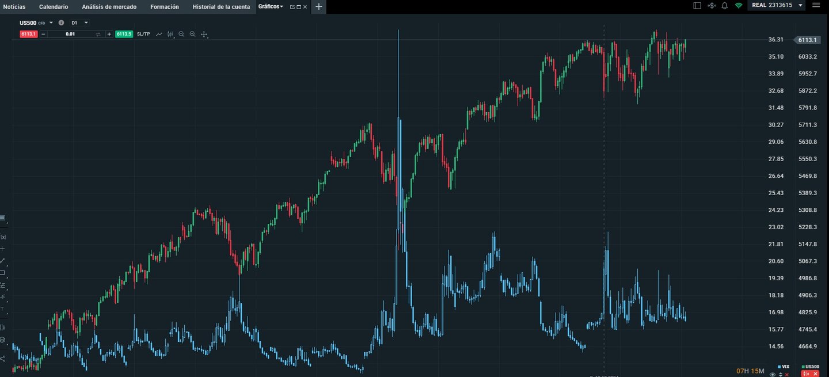Toggle VIX series visibility eye icon

pyautogui.click(x=773, y=375)
